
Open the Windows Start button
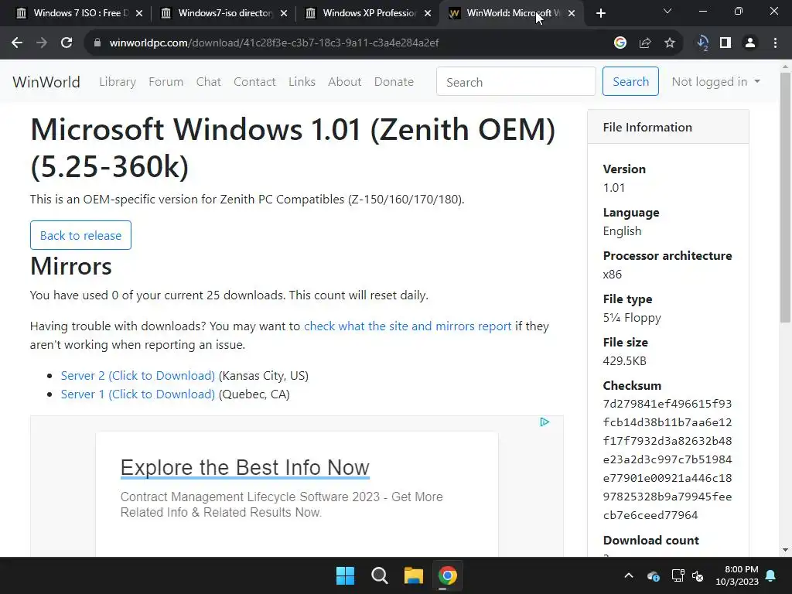click(346, 575)
